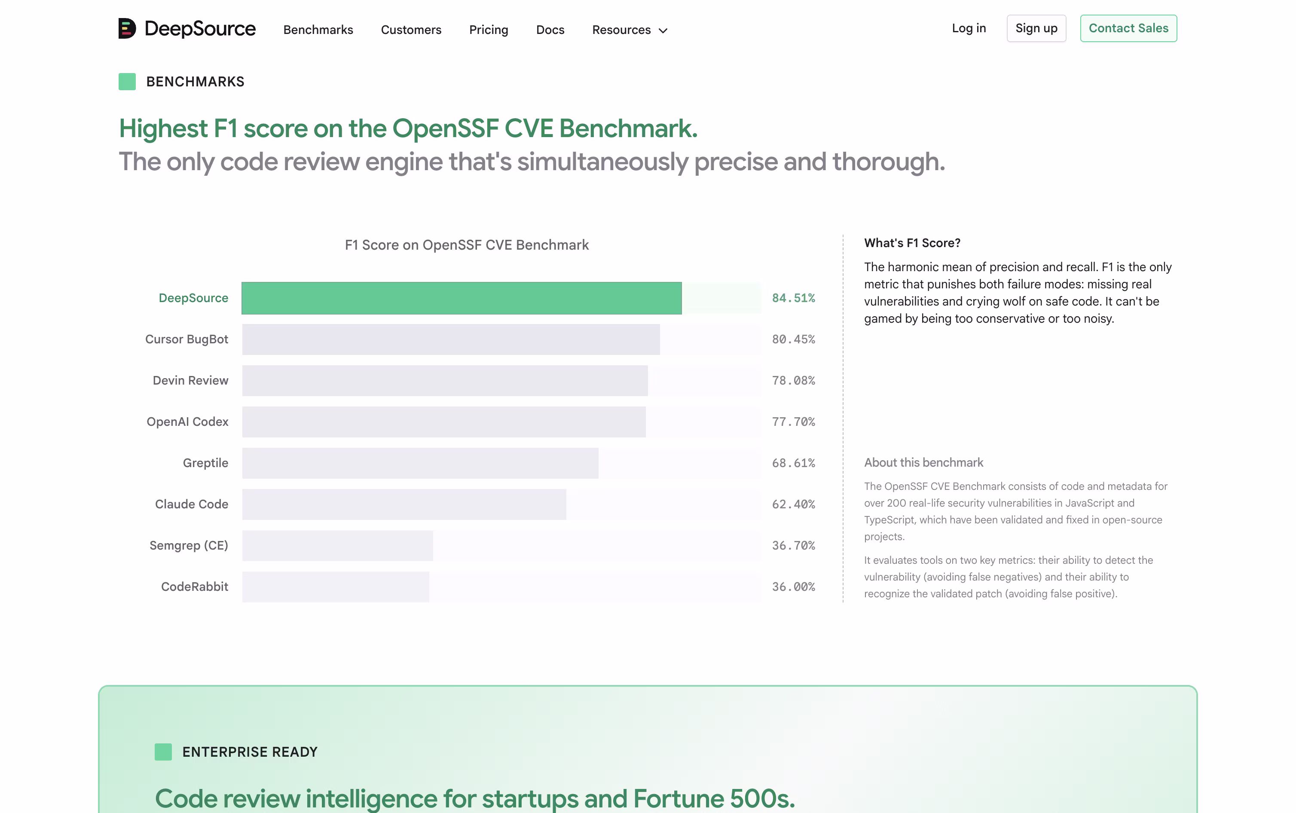1296x813 pixels.
Task: Click the 36.00% score value
Action: click(x=793, y=587)
